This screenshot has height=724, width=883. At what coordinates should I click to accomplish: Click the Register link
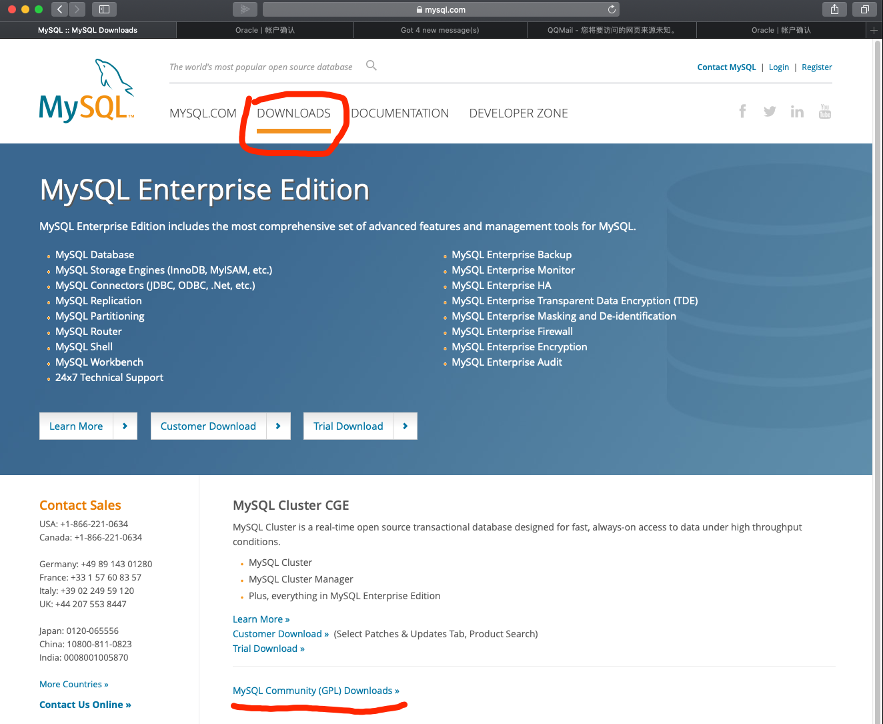(816, 67)
